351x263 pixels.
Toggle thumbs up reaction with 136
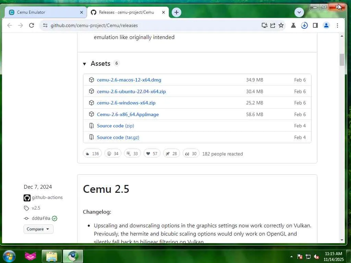point(92,153)
